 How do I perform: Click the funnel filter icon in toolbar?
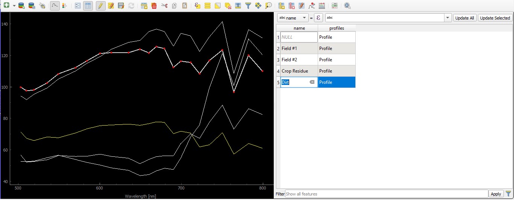point(248,6)
